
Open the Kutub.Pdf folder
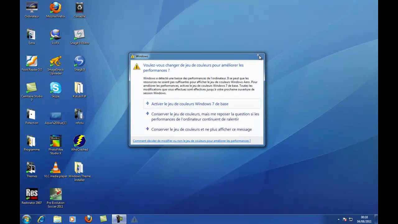[80, 90]
